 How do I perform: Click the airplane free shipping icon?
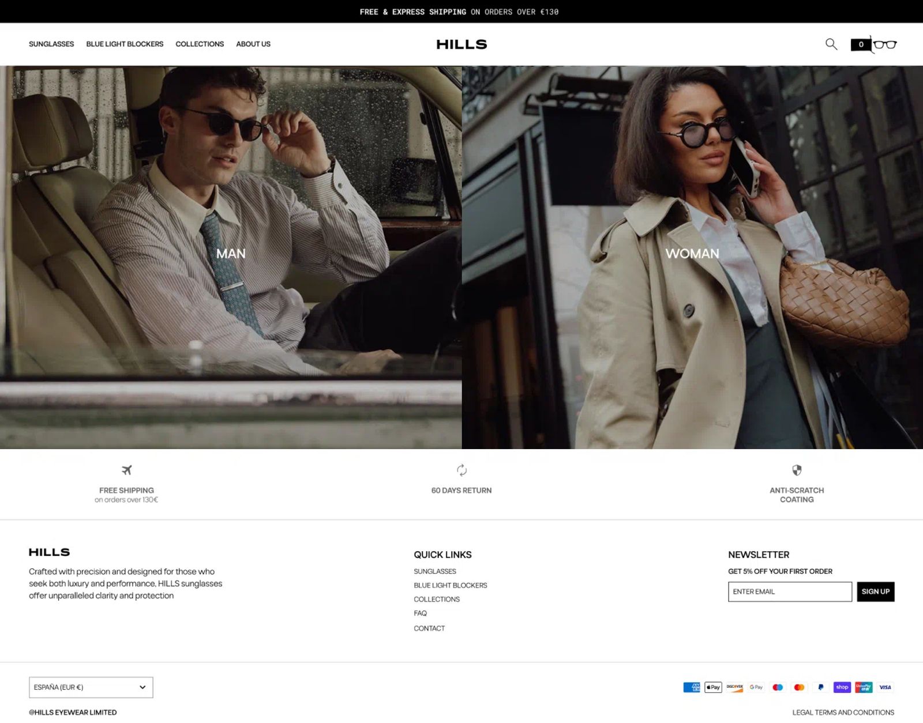tap(126, 470)
